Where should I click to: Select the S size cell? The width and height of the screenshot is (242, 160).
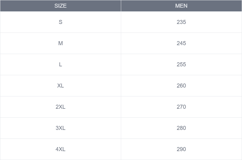(60, 22)
